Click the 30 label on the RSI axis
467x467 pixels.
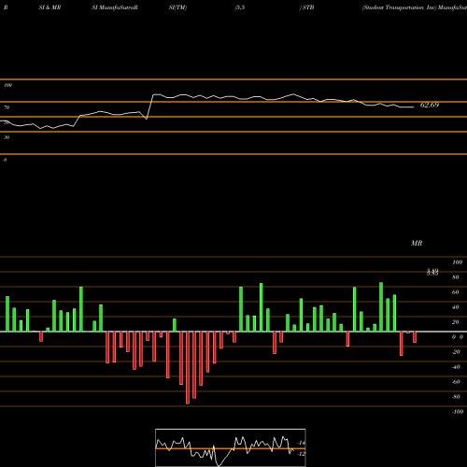click(x=7, y=137)
